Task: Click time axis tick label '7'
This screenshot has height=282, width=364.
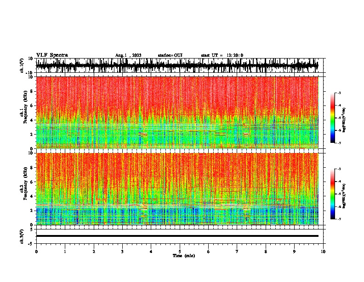Action: click(237, 252)
